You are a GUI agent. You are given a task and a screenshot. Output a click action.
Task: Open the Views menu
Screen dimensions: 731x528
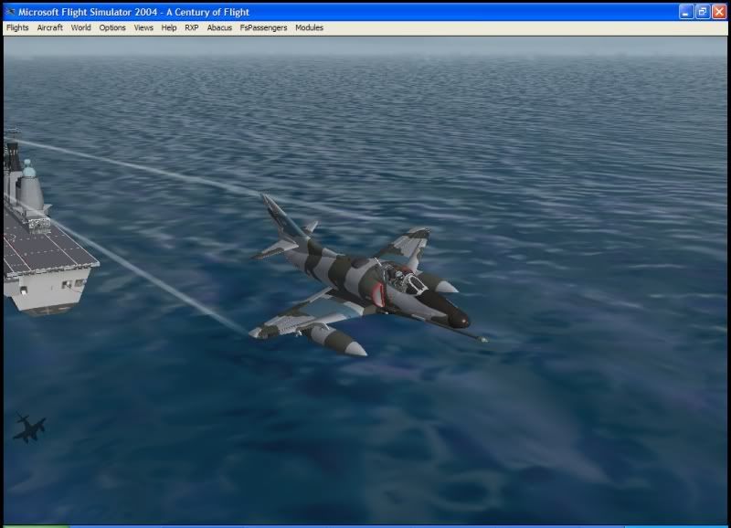143,28
